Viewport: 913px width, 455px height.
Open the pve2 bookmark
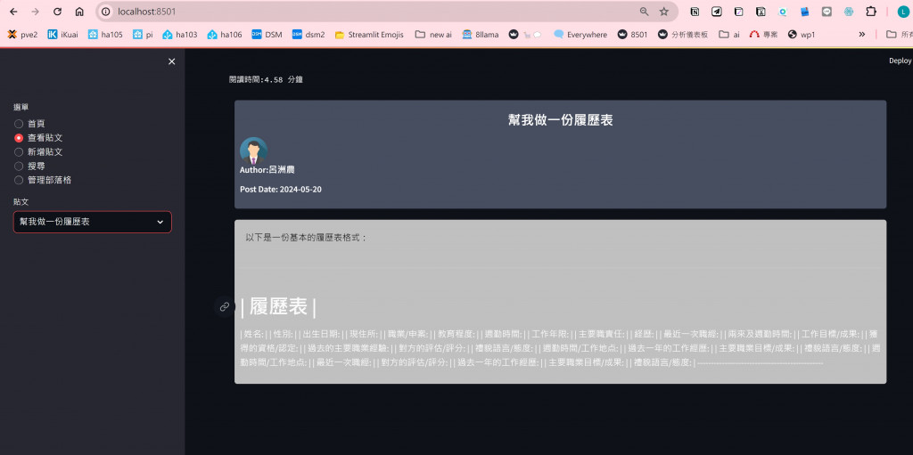(22, 35)
